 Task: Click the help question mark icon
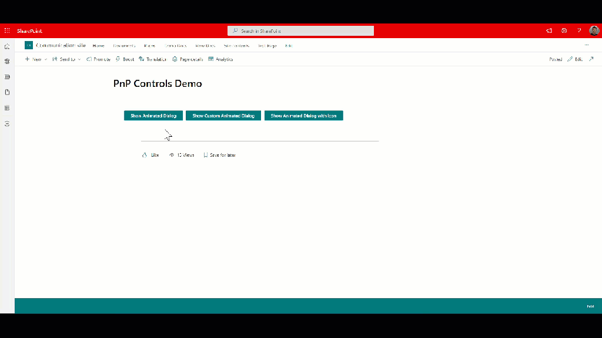579,31
